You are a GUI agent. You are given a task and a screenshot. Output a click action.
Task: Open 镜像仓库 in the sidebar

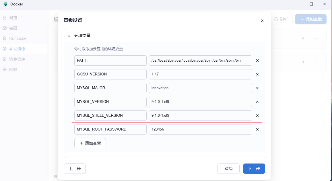point(23,59)
